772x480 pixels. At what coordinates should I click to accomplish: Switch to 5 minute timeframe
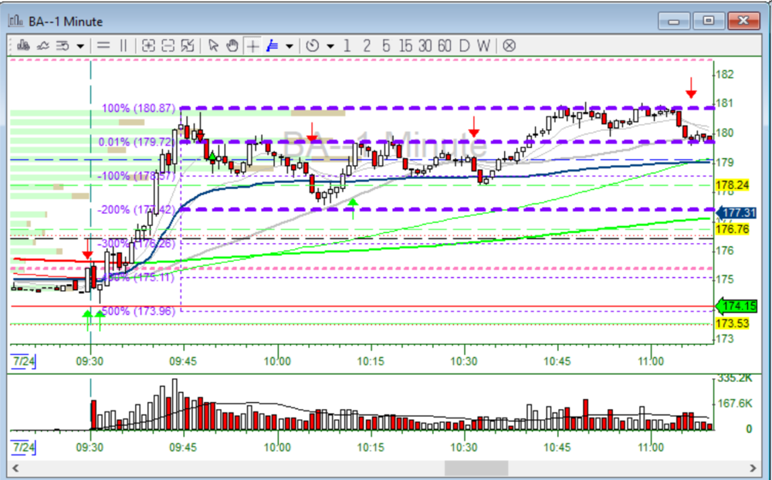[x=385, y=46]
